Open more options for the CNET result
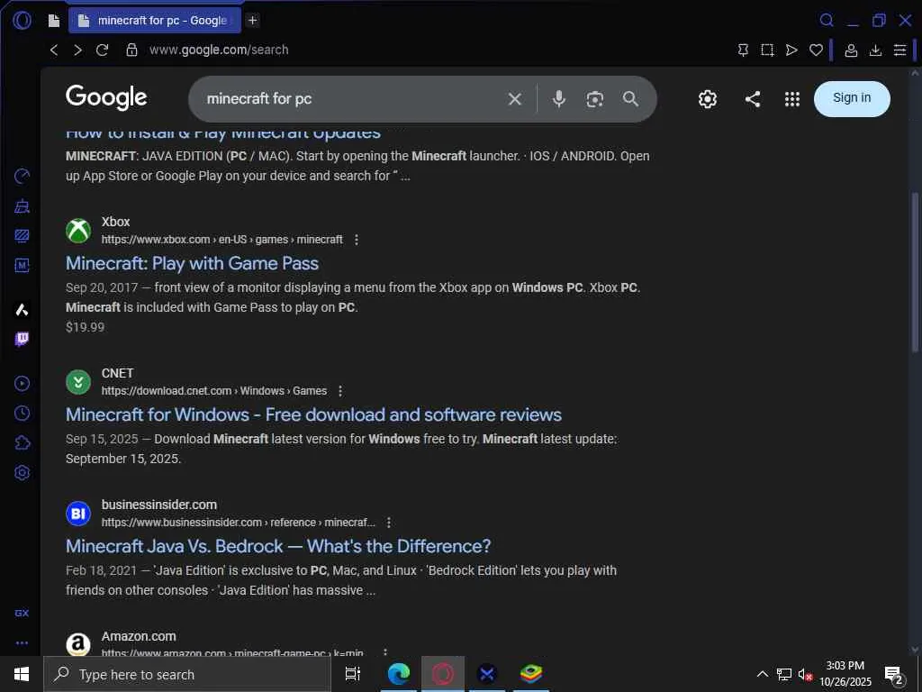 pos(339,391)
